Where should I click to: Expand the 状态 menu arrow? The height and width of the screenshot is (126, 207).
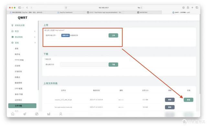(x=35, y=31)
